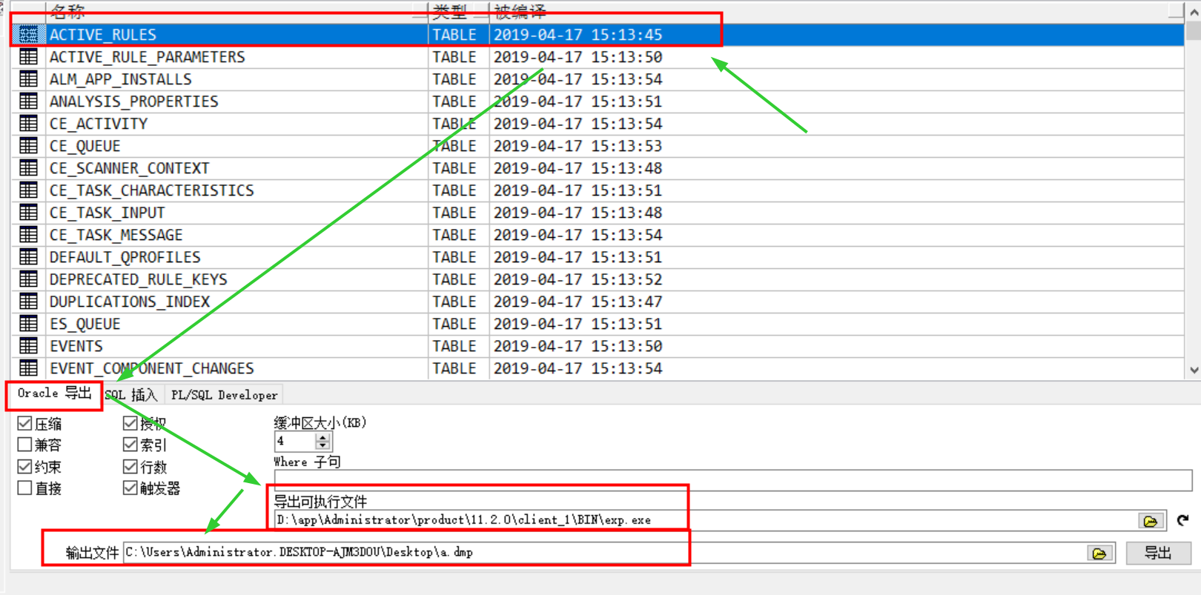Click the ACTIVE_RULE_PARAMETERS table icon
Screen dimensions: 1201x595
coord(28,56)
